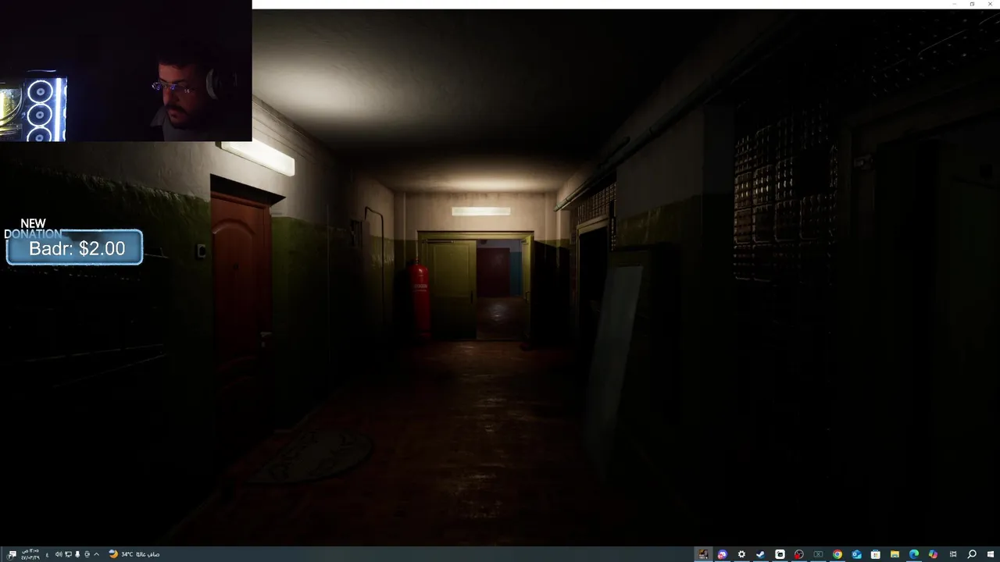Click the Badr $2.00 donation alert
Image resolution: width=1000 pixels, height=562 pixels.
click(x=74, y=247)
